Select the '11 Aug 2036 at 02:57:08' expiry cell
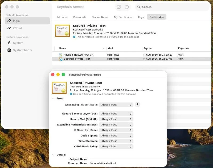This screenshot has width=213, height=168. [158, 59]
